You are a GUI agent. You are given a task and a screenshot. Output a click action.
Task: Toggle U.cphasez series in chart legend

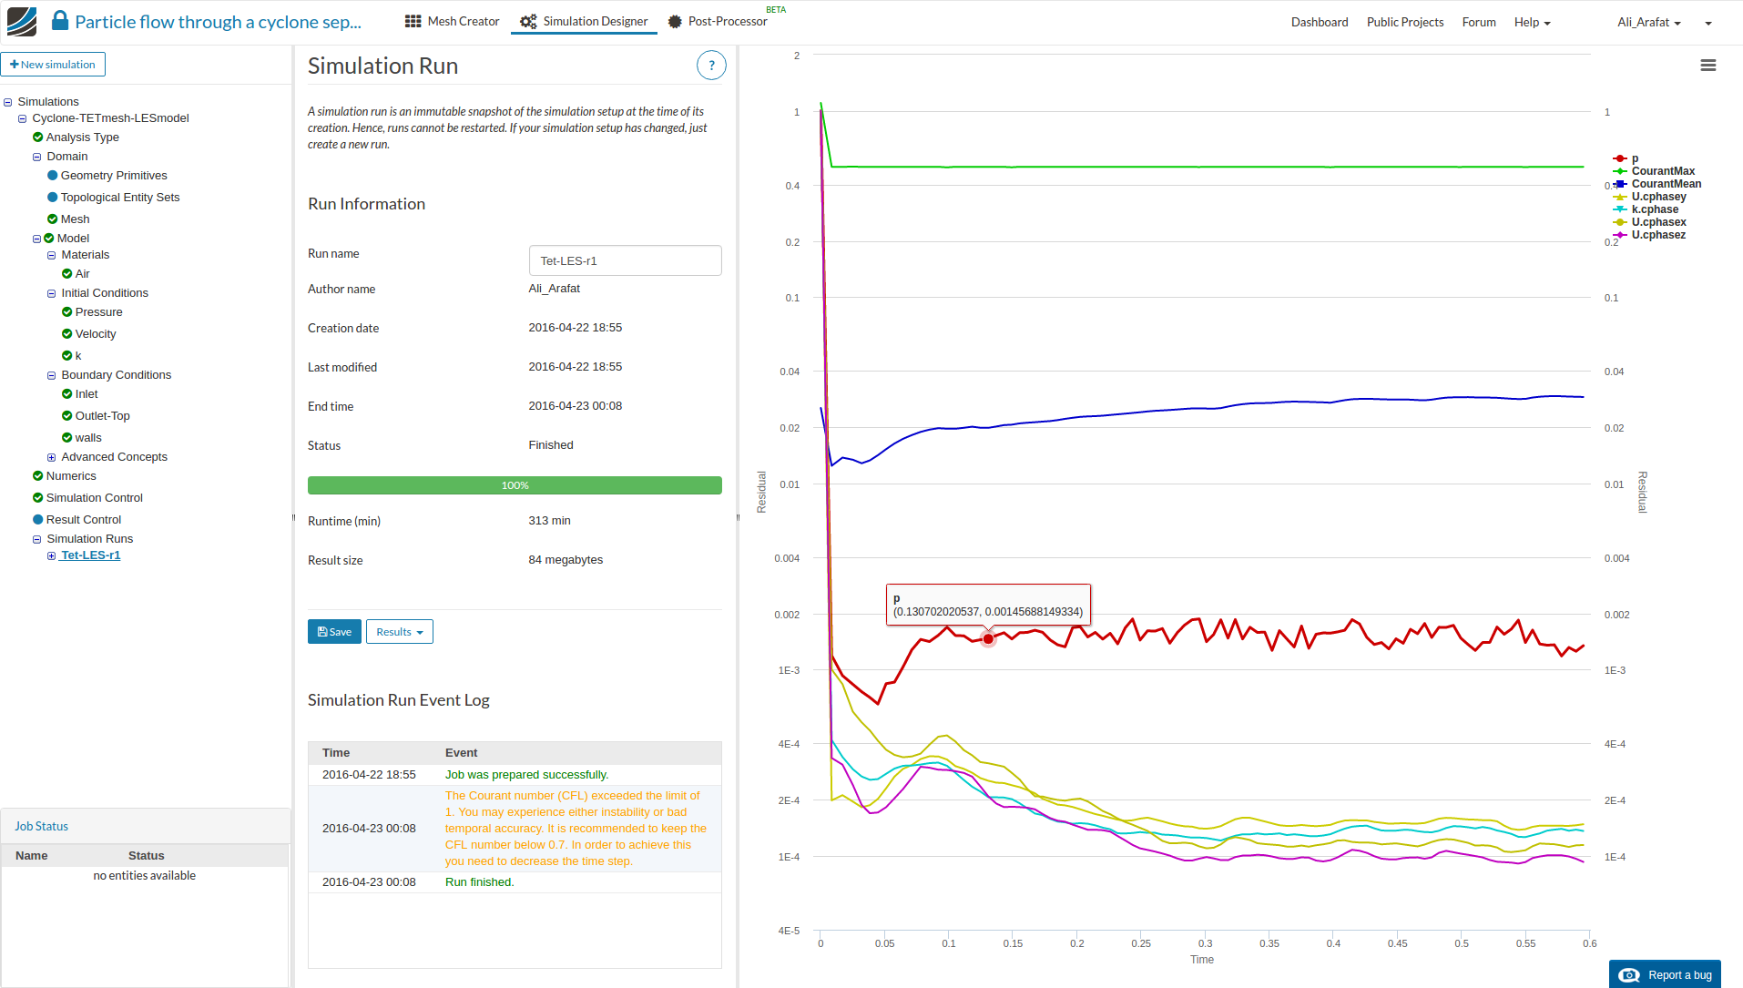pyautogui.click(x=1657, y=235)
